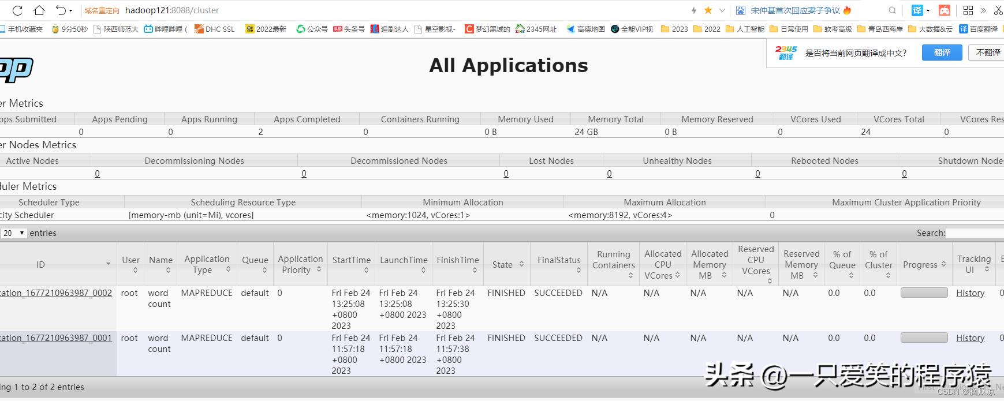Expand the arrow next to the undo icon

pos(71,10)
